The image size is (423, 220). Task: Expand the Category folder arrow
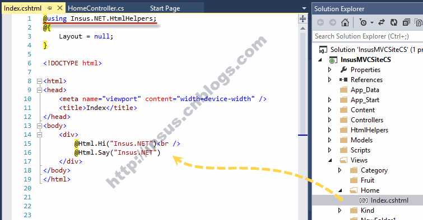(340, 170)
